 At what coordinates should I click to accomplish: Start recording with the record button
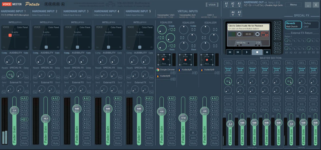pyautogui.click(x=267, y=52)
